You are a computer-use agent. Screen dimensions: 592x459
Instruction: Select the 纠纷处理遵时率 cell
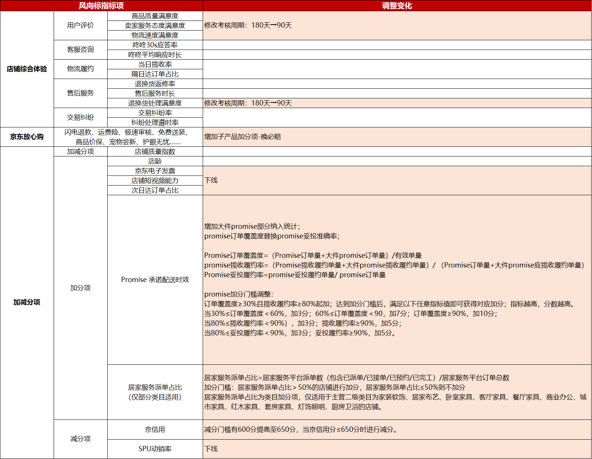coord(155,123)
